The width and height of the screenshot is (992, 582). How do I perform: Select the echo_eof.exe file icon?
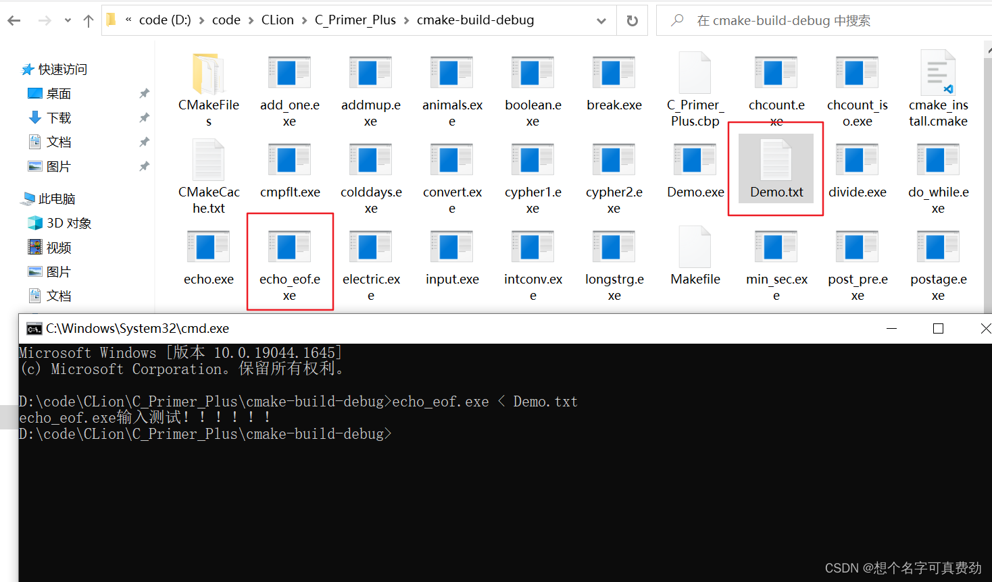click(x=289, y=247)
